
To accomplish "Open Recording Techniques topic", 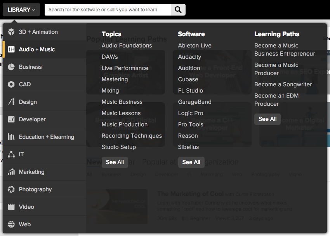I will [132, 136].
